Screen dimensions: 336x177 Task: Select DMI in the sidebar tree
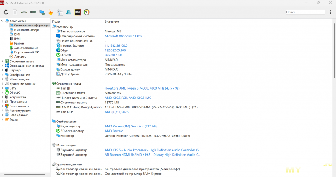tap(17, 34)
